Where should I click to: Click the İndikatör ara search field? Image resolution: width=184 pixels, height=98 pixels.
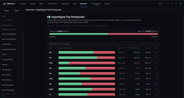click(12, 20)
